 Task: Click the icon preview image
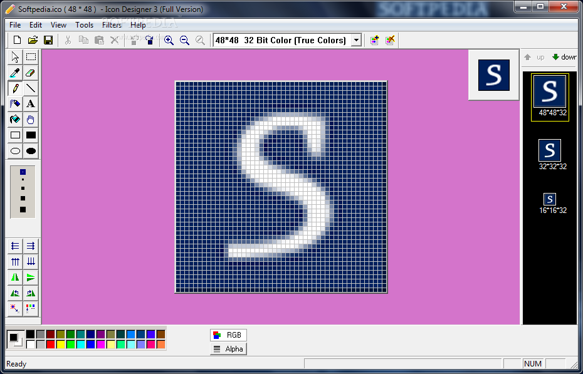[x=494, y=75]
